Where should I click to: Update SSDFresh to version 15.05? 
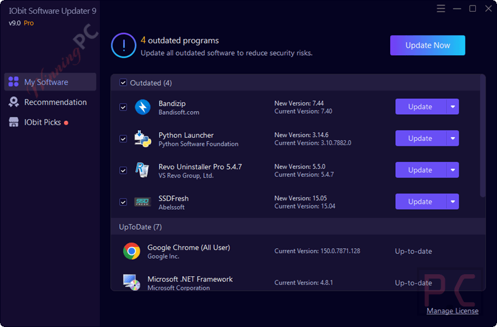(x=421, y=202)
